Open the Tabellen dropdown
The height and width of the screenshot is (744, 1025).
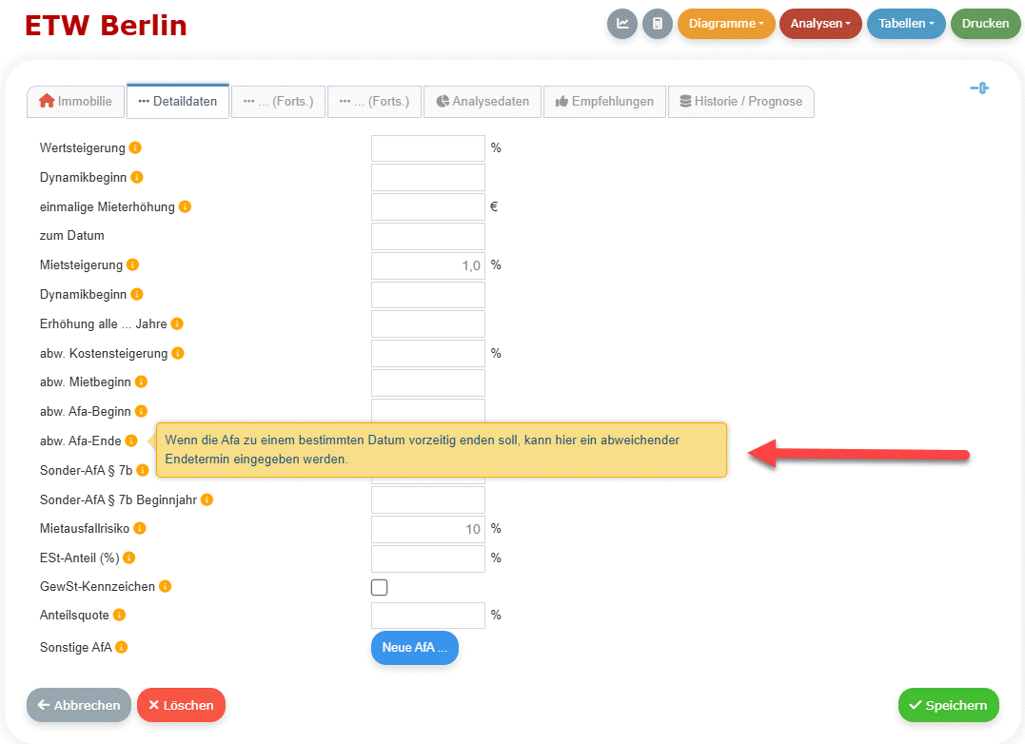[905, 24]
